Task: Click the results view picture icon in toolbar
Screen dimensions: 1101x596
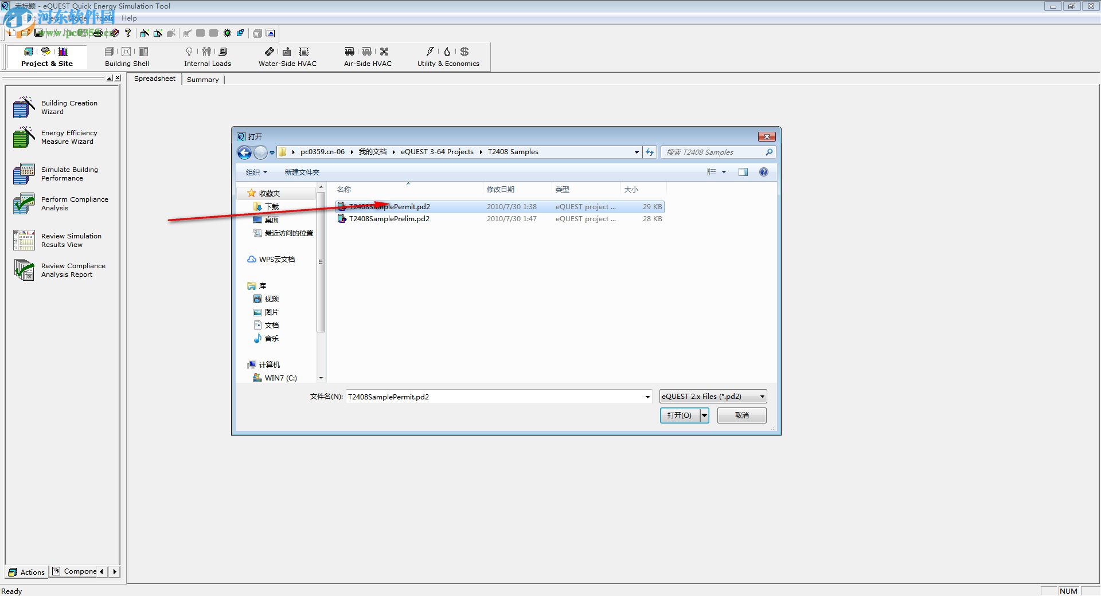Action: pyautogui.click(x=271, y=33)
